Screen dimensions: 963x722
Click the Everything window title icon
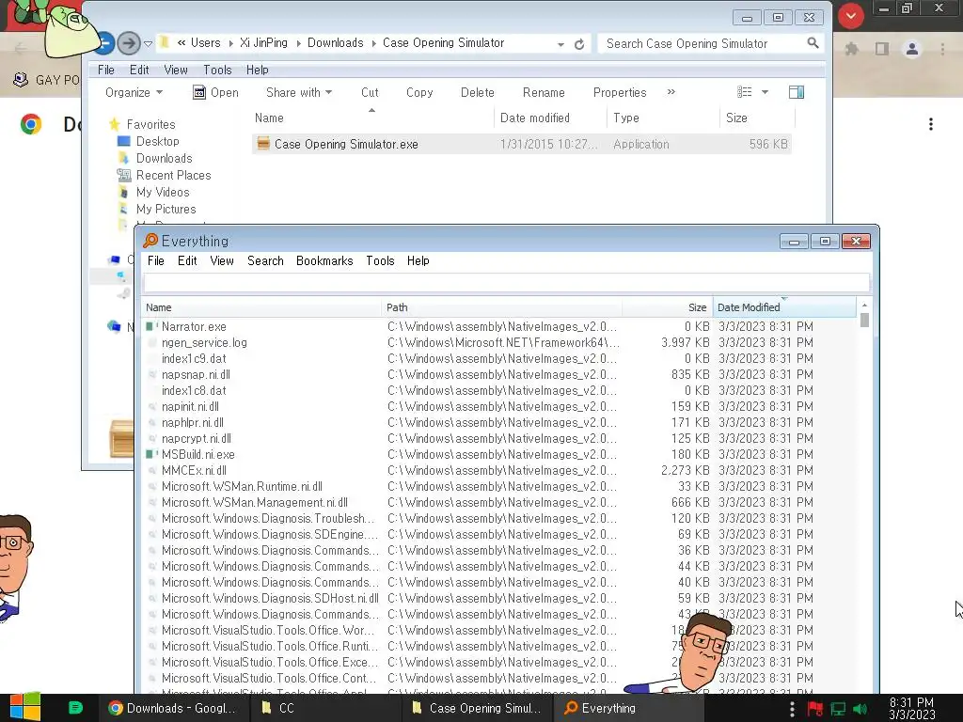[150, 241]
